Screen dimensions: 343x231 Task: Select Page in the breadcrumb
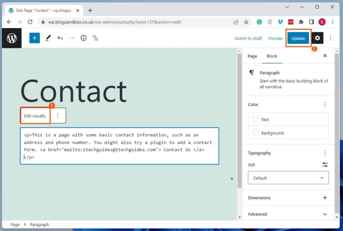click(15, 224)
